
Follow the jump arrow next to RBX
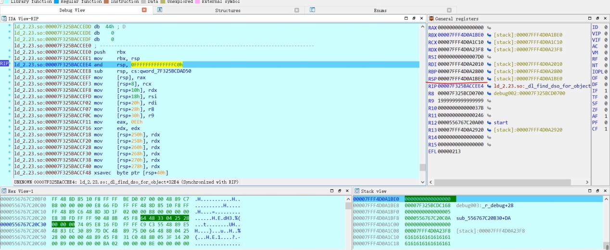[x=489, y=35]
